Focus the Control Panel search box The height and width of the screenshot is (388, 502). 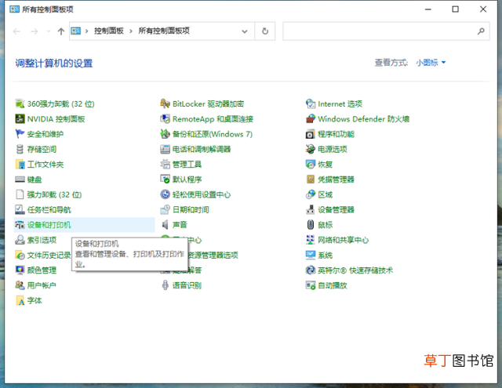pyautogui.click(x=386, y=31)
